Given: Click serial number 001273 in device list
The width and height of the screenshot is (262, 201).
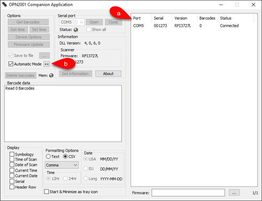Looking at the screenshot, I should pos(161,26).
